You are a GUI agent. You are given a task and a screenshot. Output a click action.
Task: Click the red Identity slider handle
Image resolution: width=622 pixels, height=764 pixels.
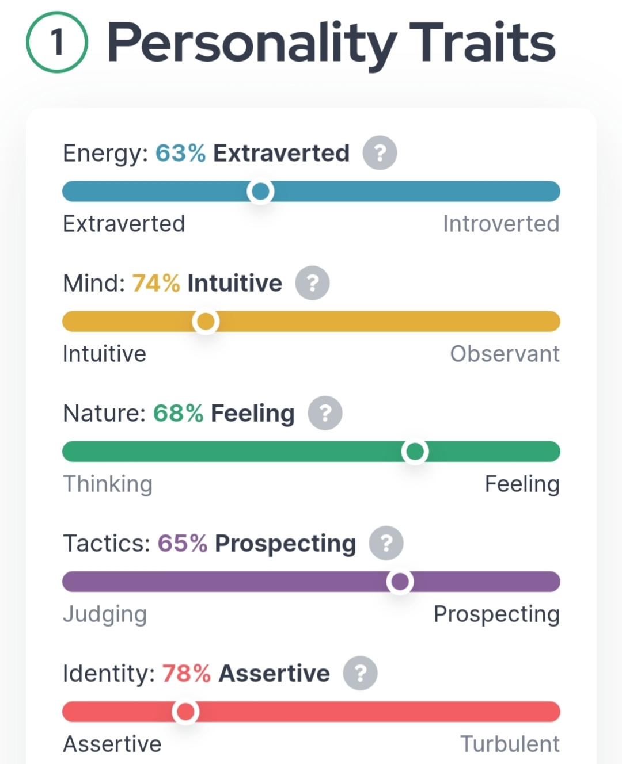[185, 712]
